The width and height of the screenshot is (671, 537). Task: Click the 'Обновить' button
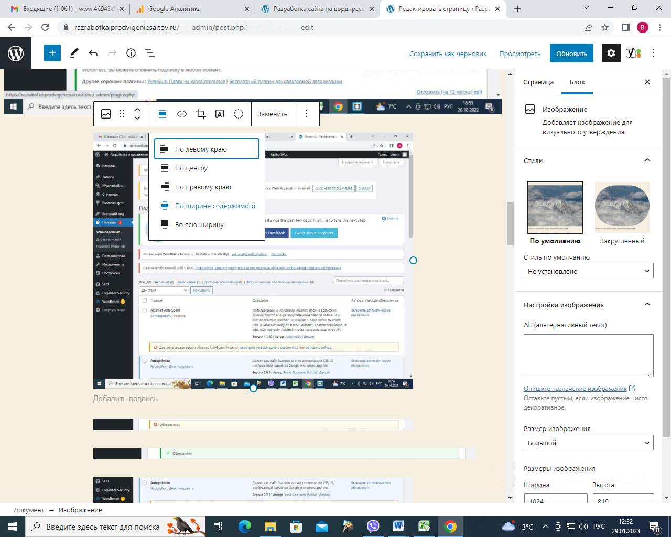tap(571, 53)
